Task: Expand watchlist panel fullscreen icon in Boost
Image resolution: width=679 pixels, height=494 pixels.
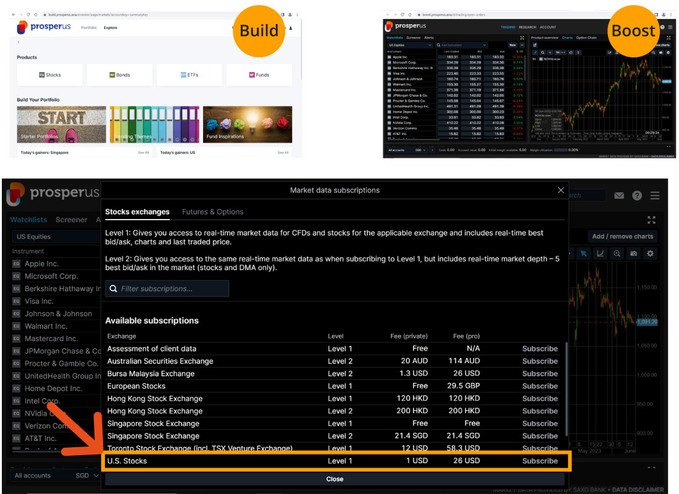Action: pyautogui.click(x=522, y=38)
